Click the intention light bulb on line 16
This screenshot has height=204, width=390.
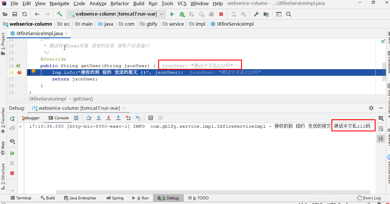[x=33, y=71]
